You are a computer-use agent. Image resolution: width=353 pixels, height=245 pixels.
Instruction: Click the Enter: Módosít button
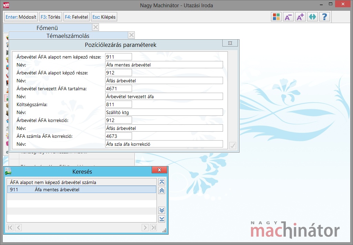point(21,17)
